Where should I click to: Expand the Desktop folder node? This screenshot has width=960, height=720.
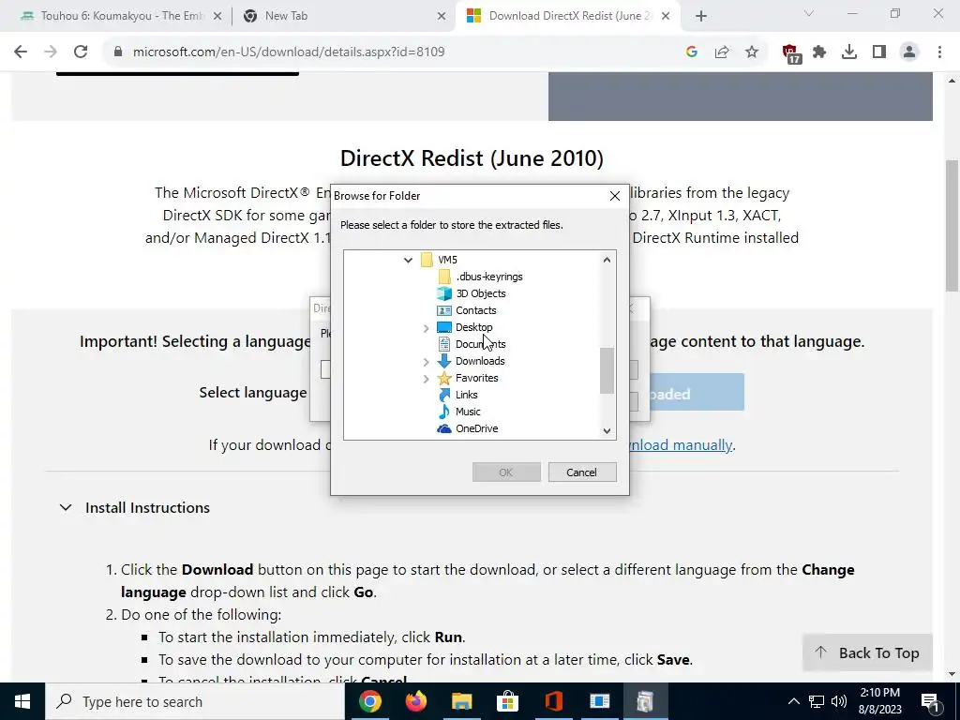pyautogui.click(x=427, y=328)
